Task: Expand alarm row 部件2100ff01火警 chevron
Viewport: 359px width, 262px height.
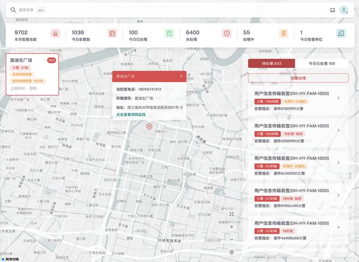Action: pyautogui.click(x=338, y=98)
